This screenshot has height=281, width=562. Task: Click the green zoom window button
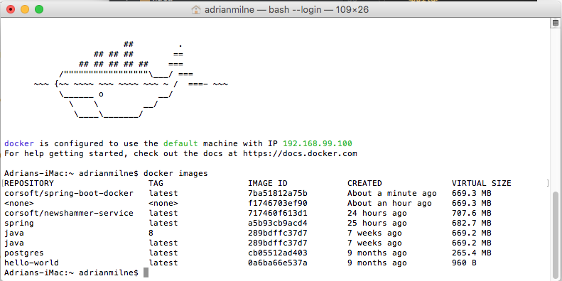coord(39,9)
